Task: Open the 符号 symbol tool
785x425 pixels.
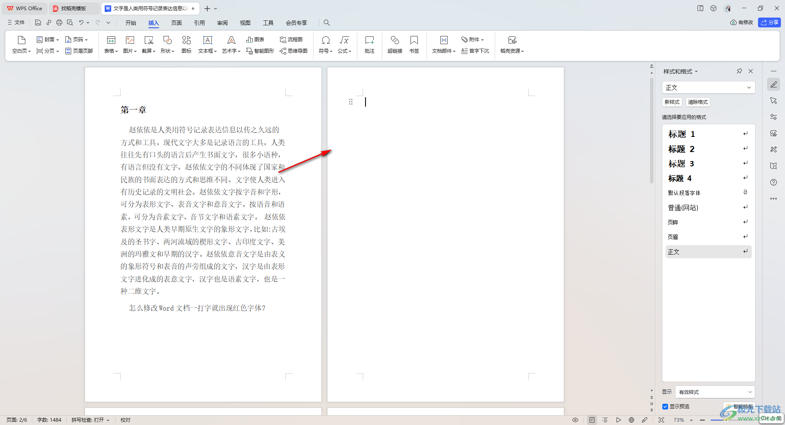Action: click(325, 45)
